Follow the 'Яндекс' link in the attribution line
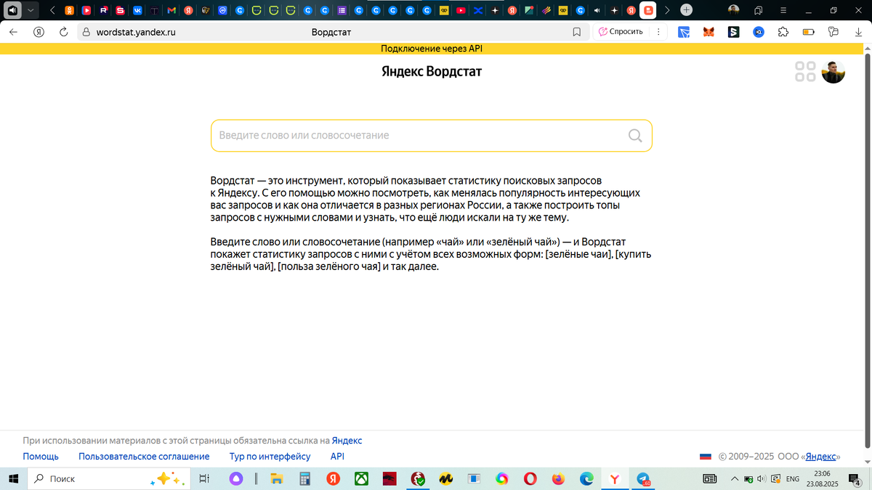 (347, 441)
